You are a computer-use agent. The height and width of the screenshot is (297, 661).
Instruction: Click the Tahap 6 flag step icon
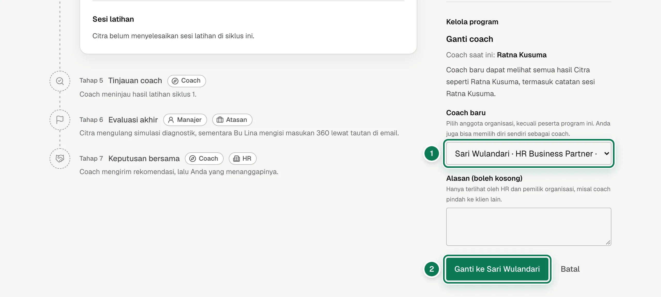(60, 120)
